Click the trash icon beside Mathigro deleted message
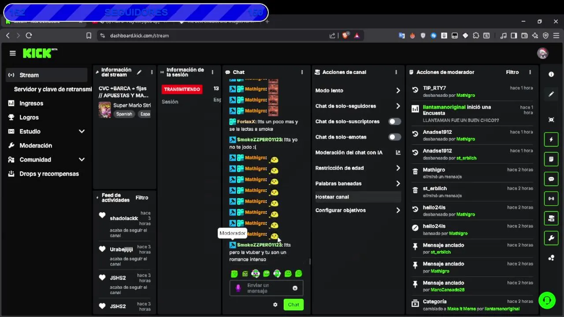This screenshot has height=317, width=564. tap(415, 172)
